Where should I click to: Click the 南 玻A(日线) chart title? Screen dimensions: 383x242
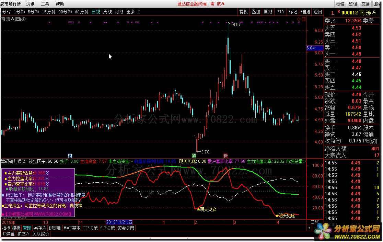coord(13,19)
